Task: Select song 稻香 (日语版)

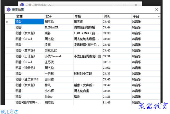Action: (30, 56)
